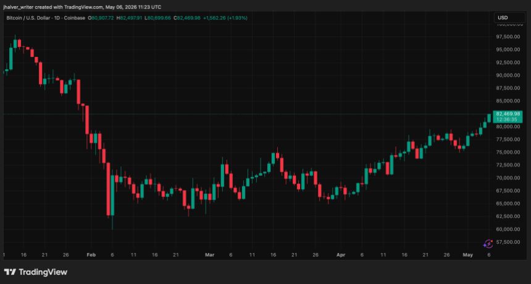Click the Bitcoin / U.S. Dollar symbol title
Image resolution: width=531 pixels, height=284 pixels.
pos(46,18)
